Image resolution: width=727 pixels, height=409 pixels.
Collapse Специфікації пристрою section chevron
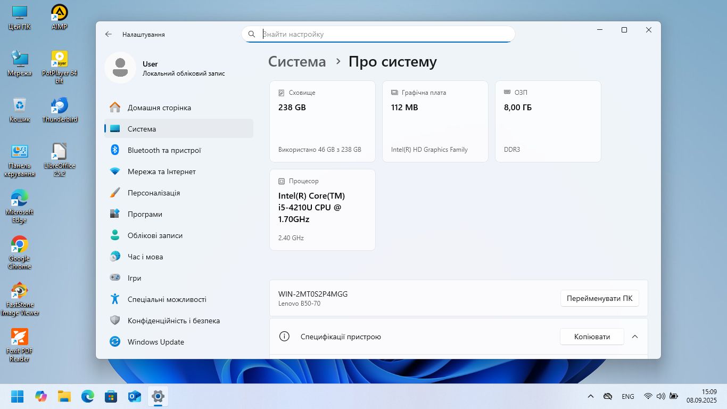[x=634, y=337]
